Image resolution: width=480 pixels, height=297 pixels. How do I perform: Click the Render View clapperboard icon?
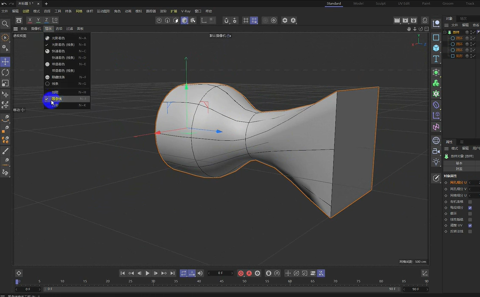397,20
